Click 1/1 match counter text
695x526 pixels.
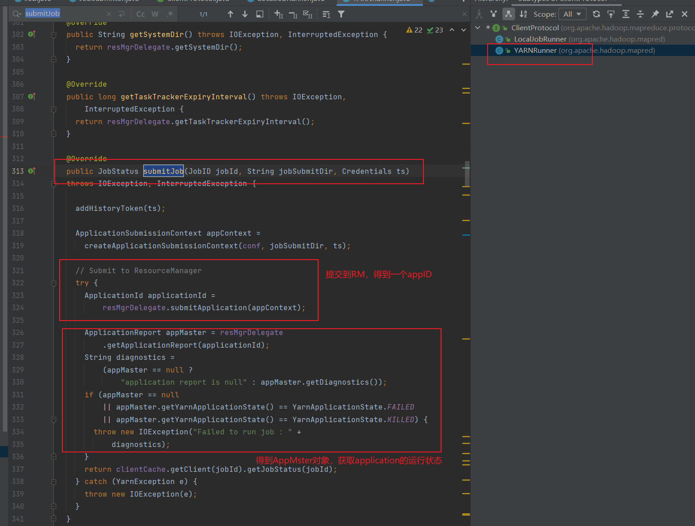[203, 14]
